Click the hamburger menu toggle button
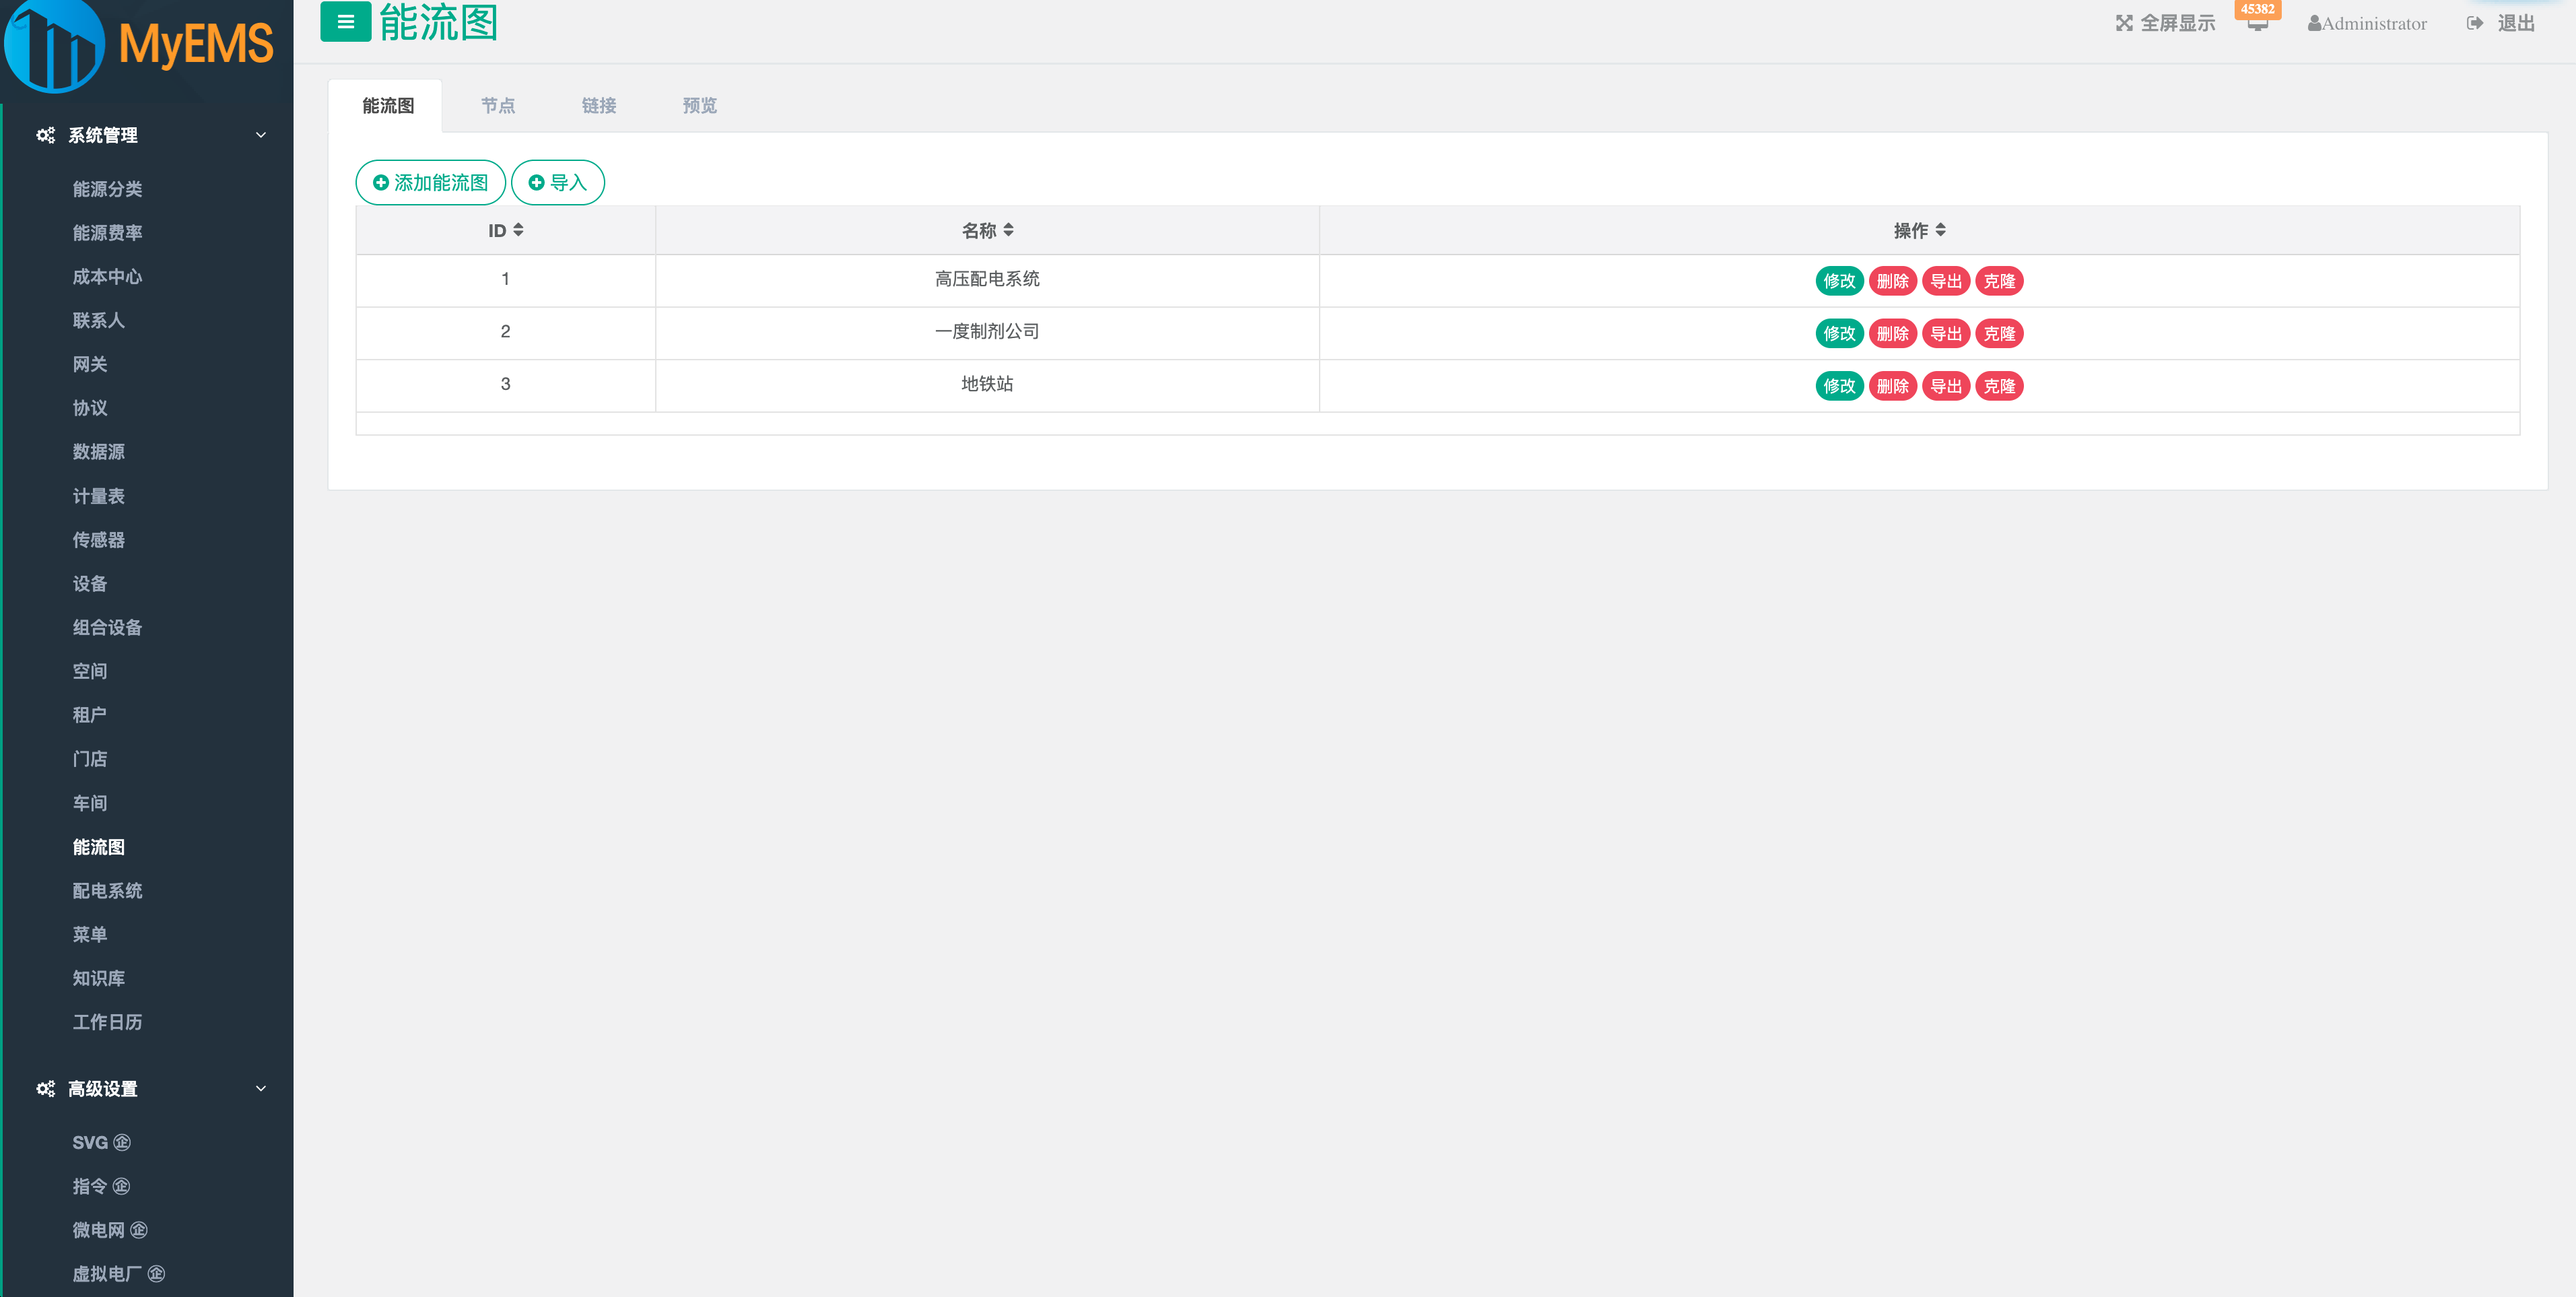 click(x=345, y=22)
